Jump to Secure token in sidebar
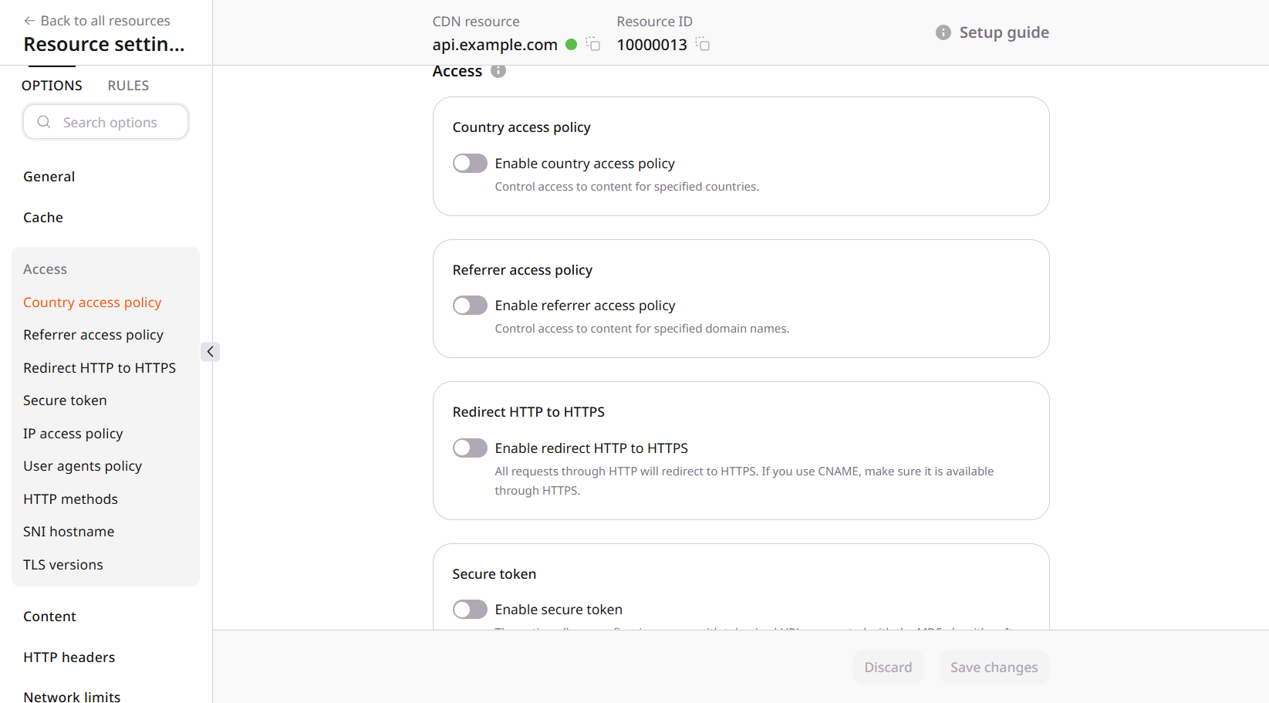Screen dimensions: 1269x703 [x=65, y=401]
